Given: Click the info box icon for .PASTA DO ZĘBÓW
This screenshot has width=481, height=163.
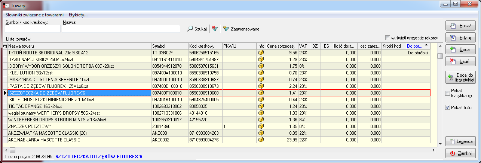Looking at the screenshot, I should 261,86.
